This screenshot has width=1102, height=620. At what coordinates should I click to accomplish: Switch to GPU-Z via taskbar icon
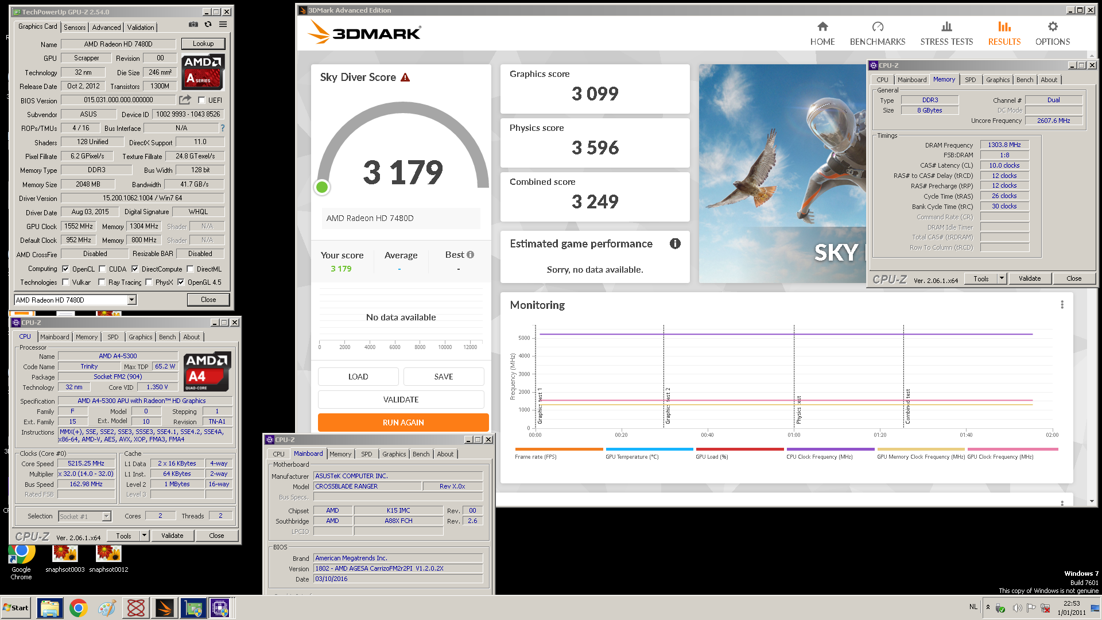click(x=193, y=608)
